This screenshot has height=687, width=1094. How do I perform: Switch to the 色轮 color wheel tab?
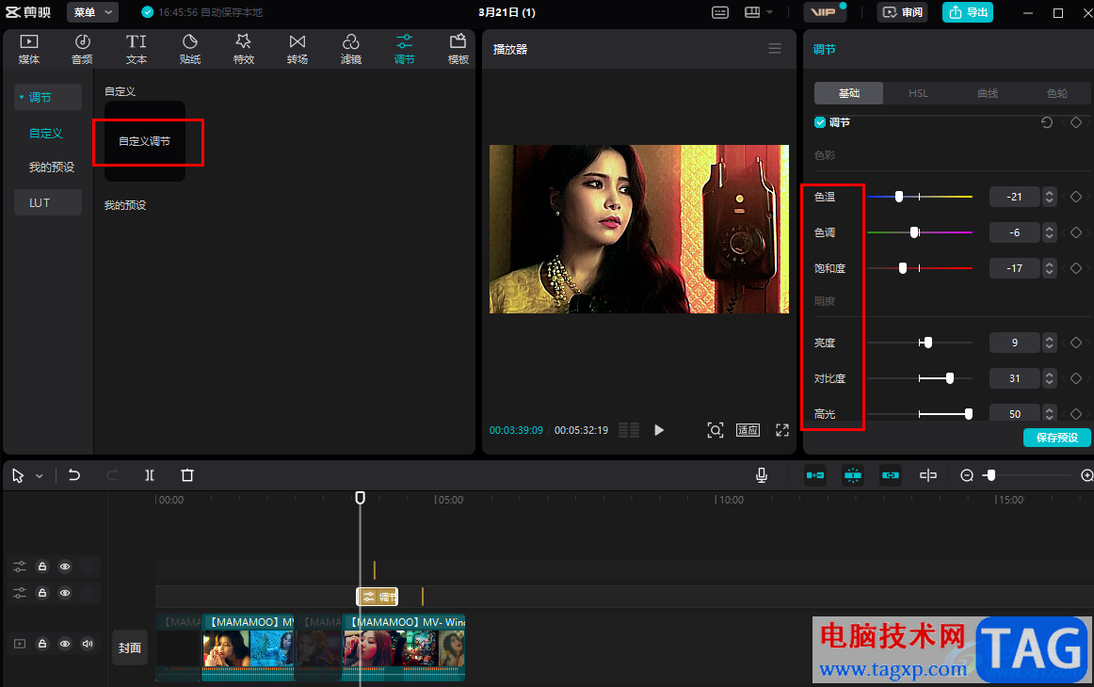(x=1056, y=93)
